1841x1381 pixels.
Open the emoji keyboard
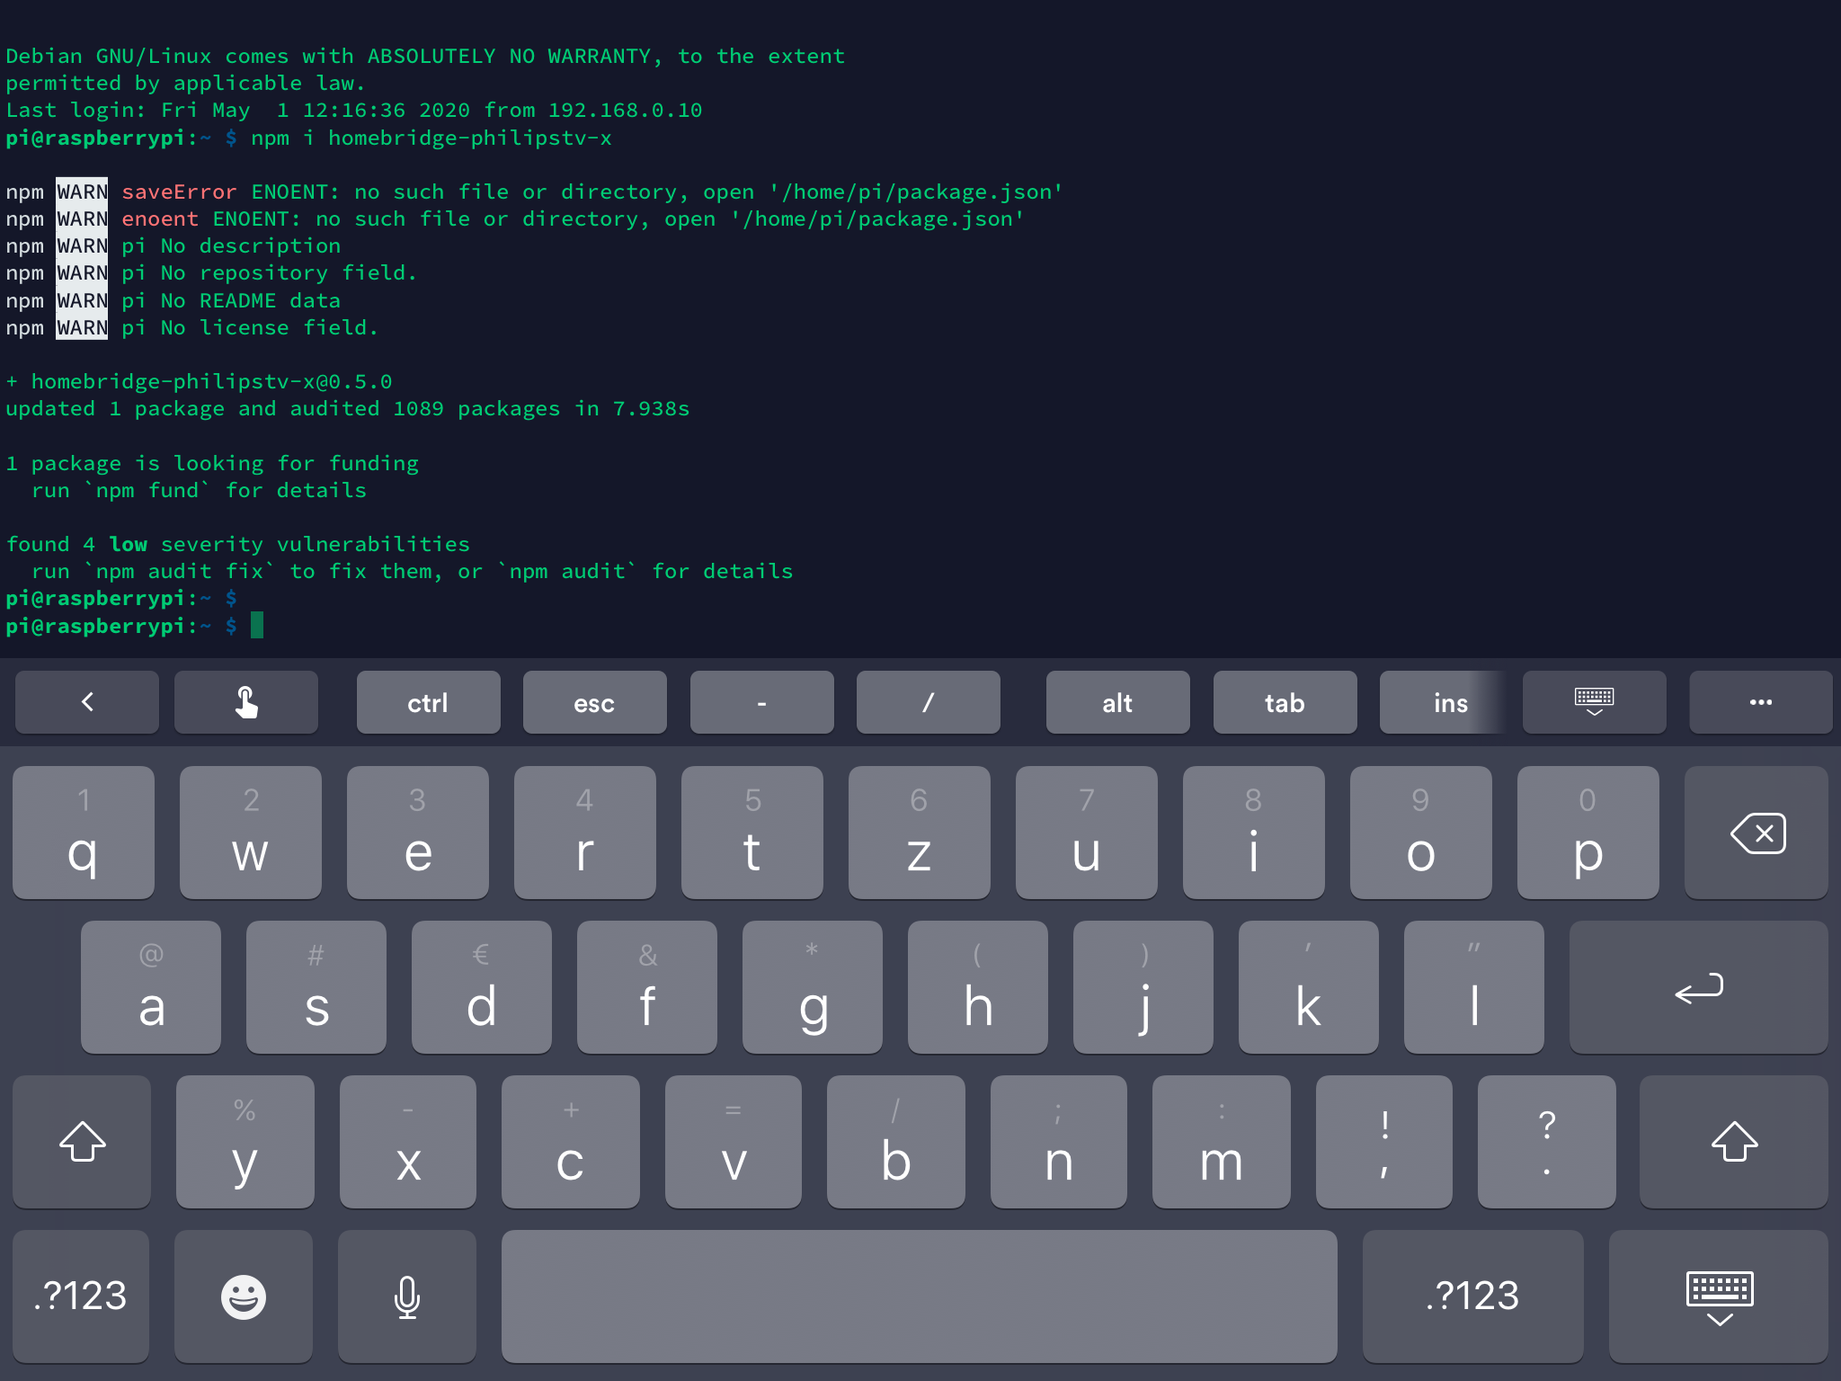(x=243, y=1296)
